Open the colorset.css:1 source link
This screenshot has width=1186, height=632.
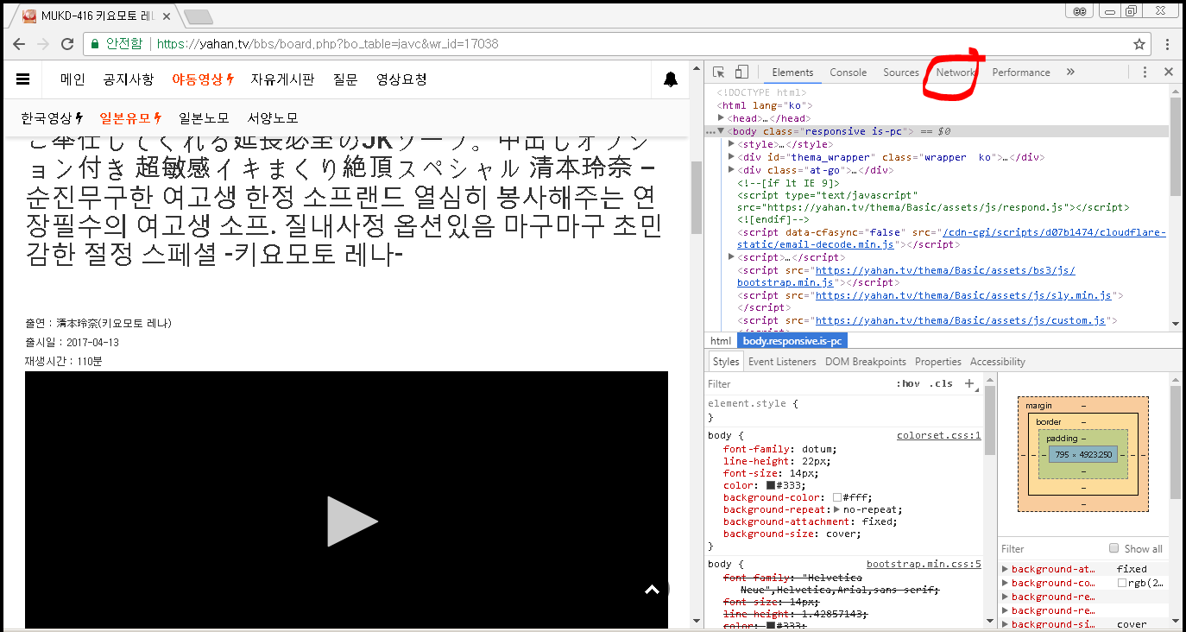(939, 436)
